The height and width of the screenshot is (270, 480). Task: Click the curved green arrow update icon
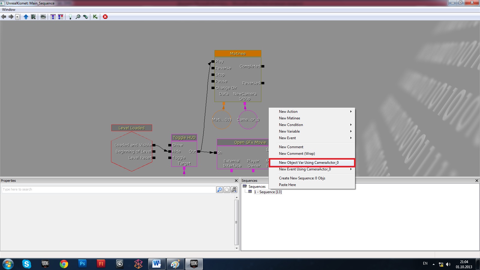[85, 17]
